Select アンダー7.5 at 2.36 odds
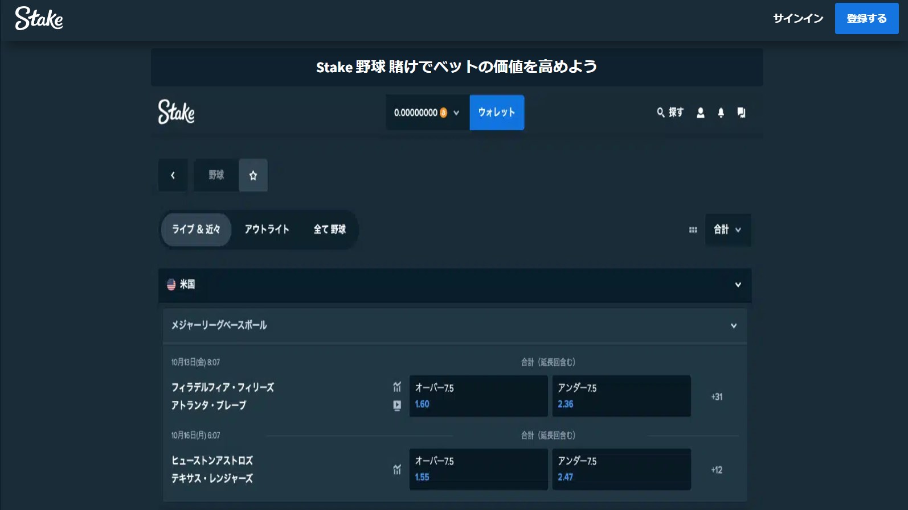The width and height of the screenshot is (908, 510). (x=621, y=396)
